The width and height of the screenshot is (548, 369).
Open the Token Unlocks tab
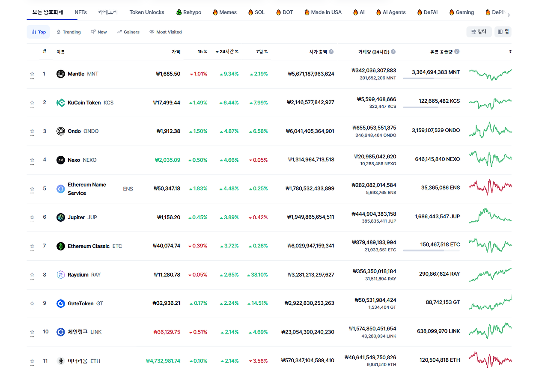click(147, 12)
